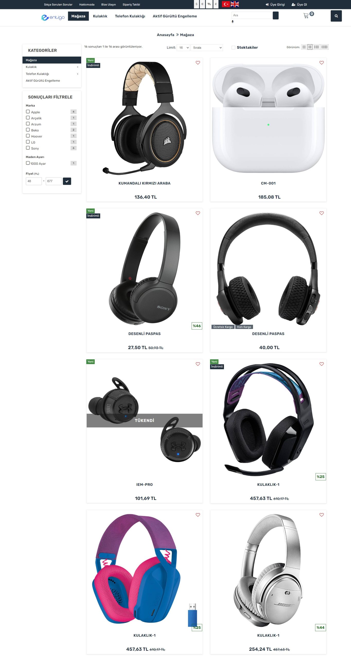Open the Limit 16 dropdown
Screen dimensions: 351x659
click(x=183, y=48)
